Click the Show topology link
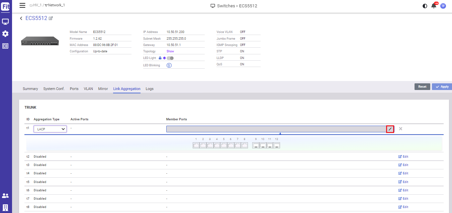Screen dimensions: 452x213 point(170,51)
